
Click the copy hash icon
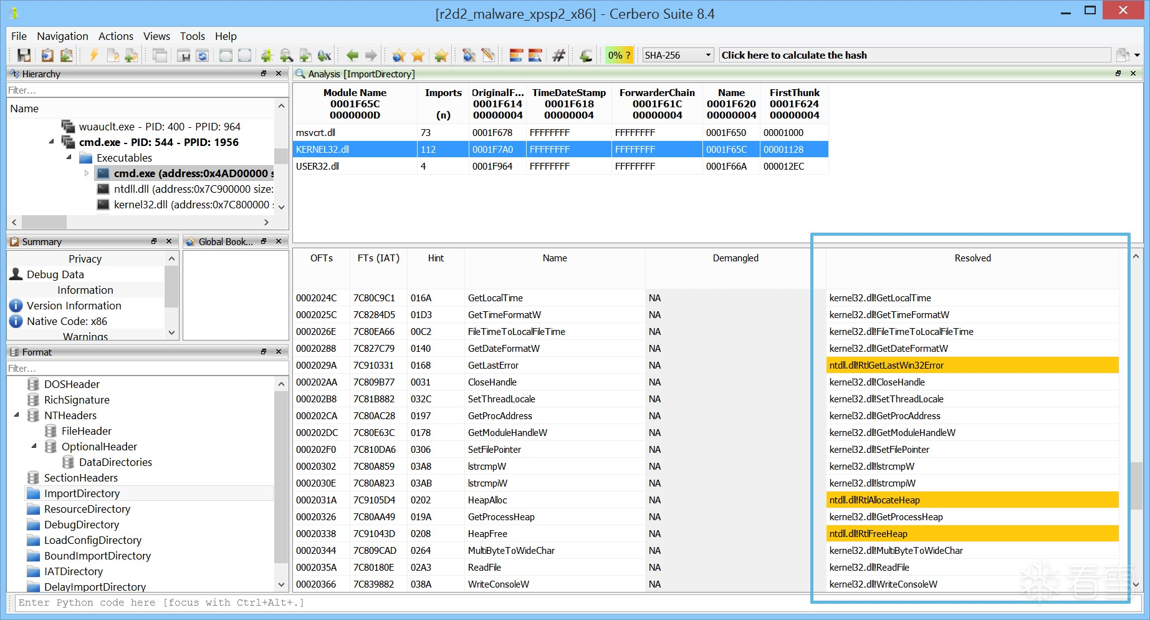point(1123,56)
